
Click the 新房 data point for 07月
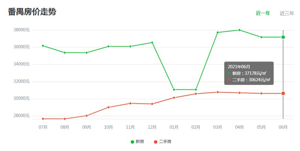[43, 45]
